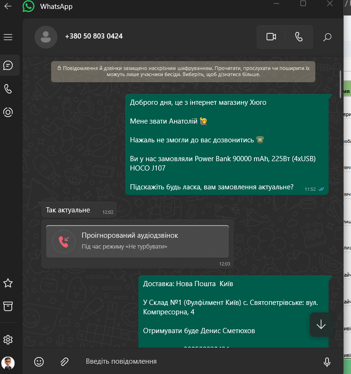Open archived chats
The height and width of the screenshot is (374, 351).
8,306
